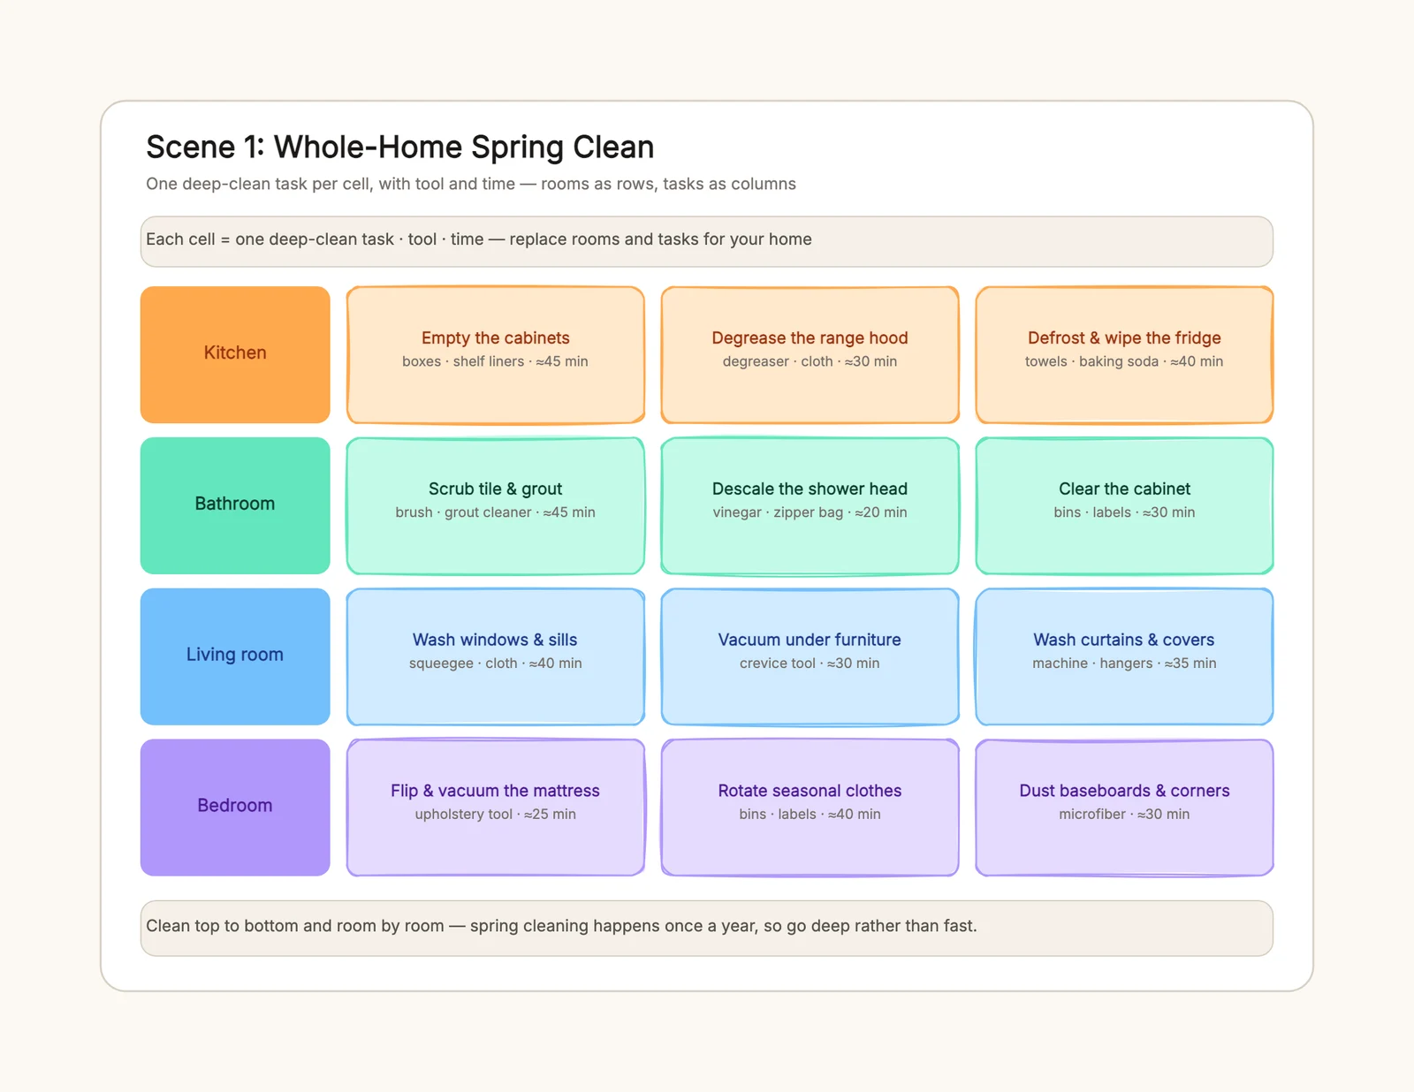Pick the 'Rotate seasonal clothes' card

810,808
